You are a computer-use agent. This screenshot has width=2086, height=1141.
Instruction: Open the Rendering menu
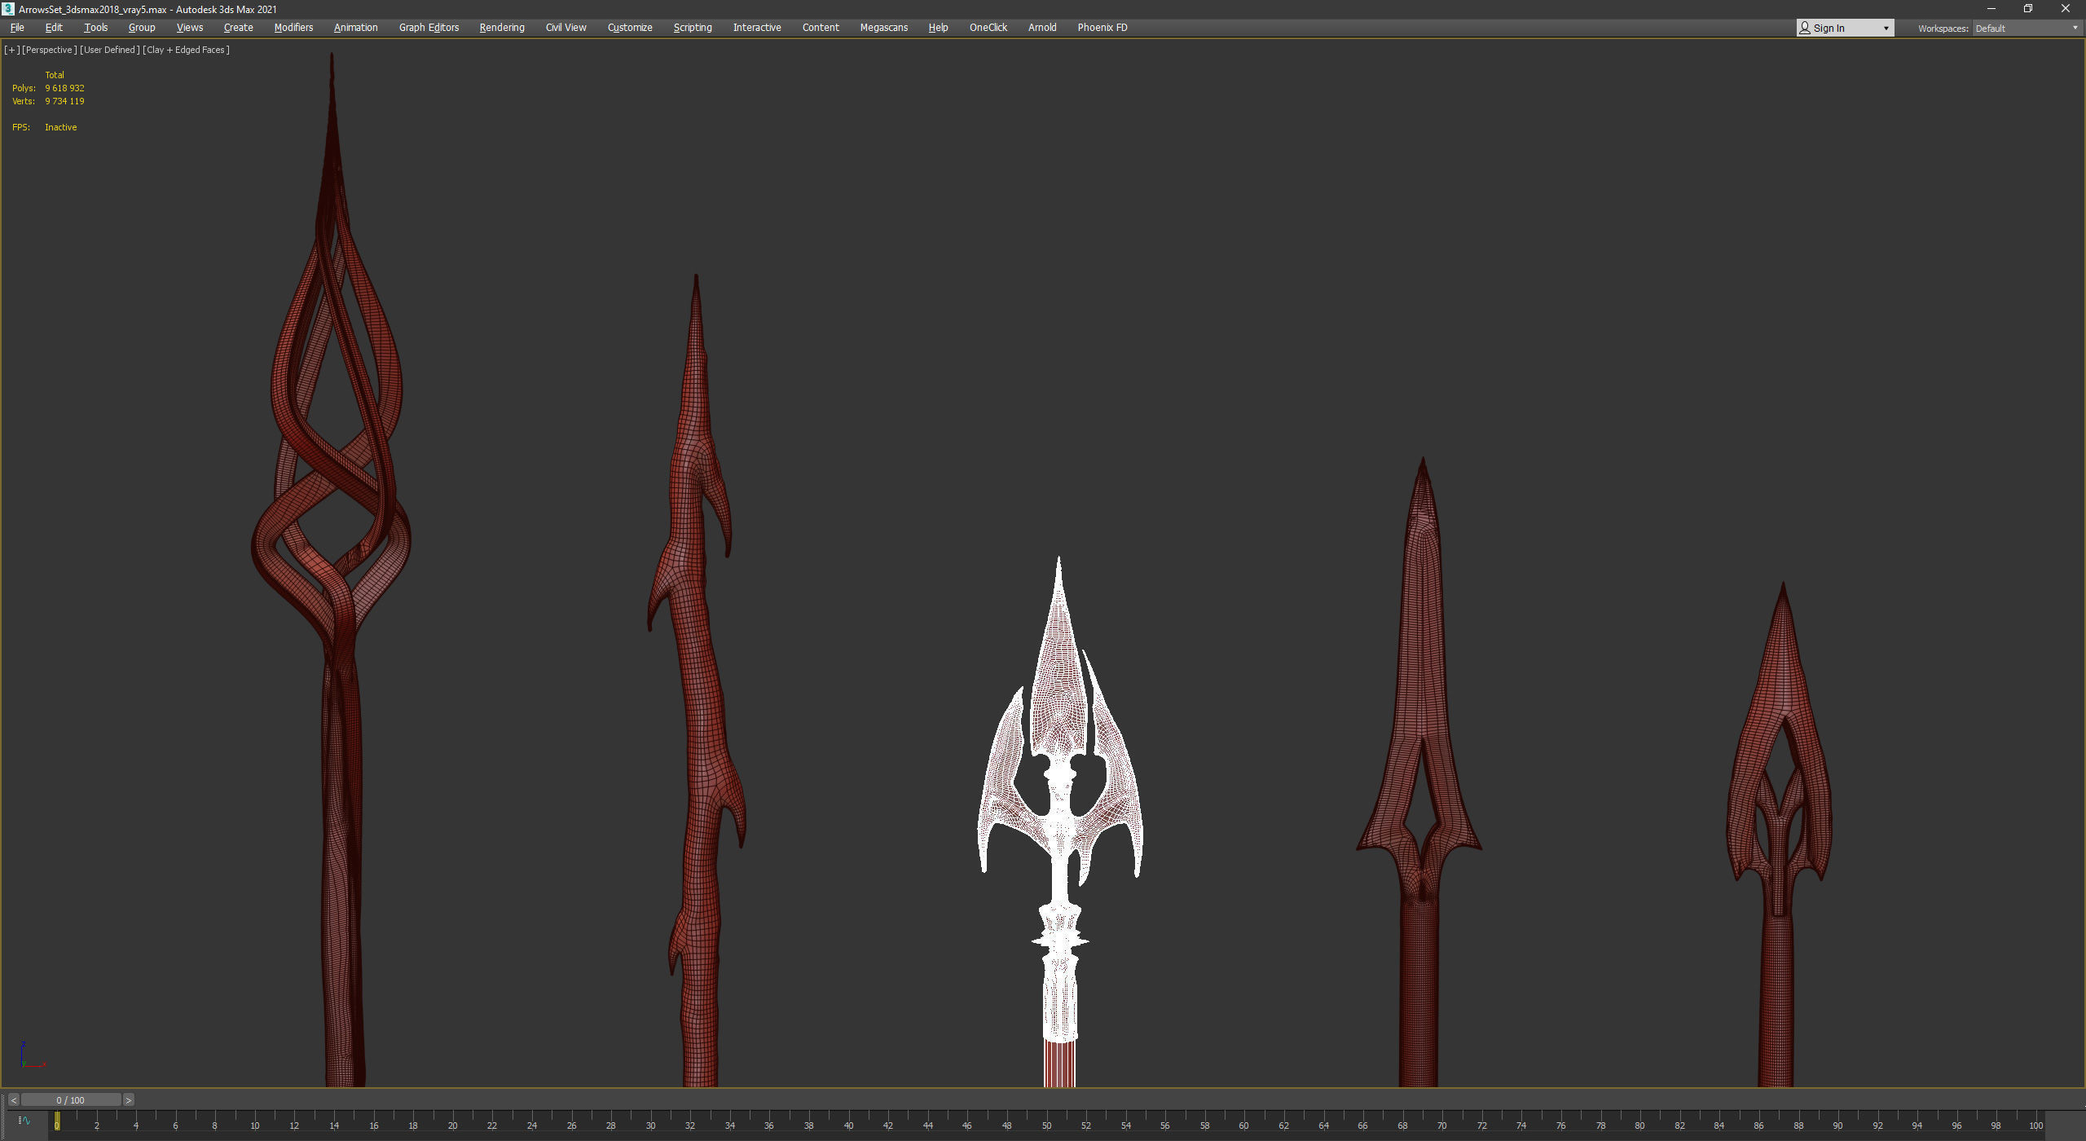pos(501,28)
